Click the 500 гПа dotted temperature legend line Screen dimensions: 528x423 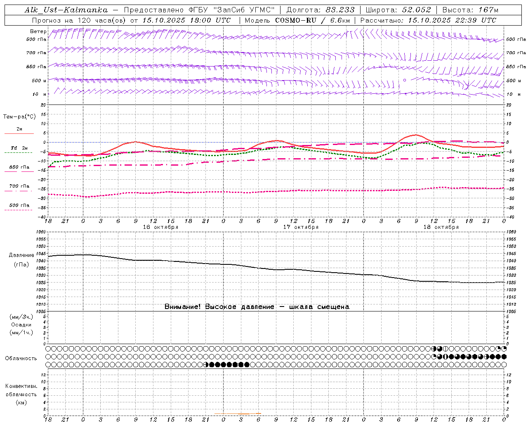(x=18, y=210)
